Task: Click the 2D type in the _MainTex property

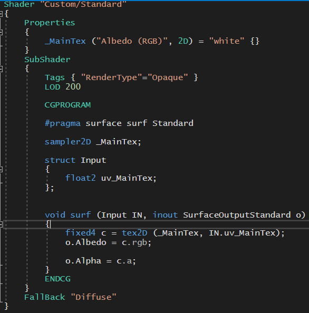Action: (183, 41)
